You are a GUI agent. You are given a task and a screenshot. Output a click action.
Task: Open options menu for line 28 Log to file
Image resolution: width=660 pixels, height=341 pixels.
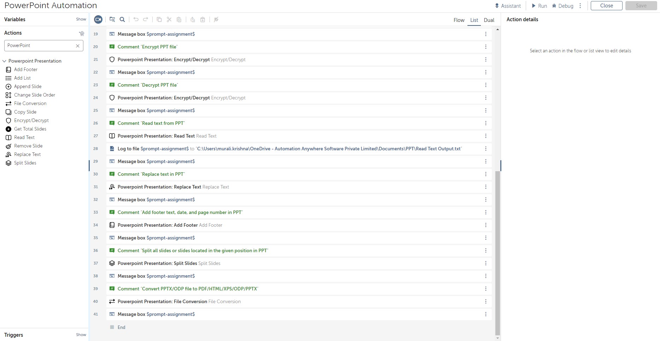click(486, 149)
